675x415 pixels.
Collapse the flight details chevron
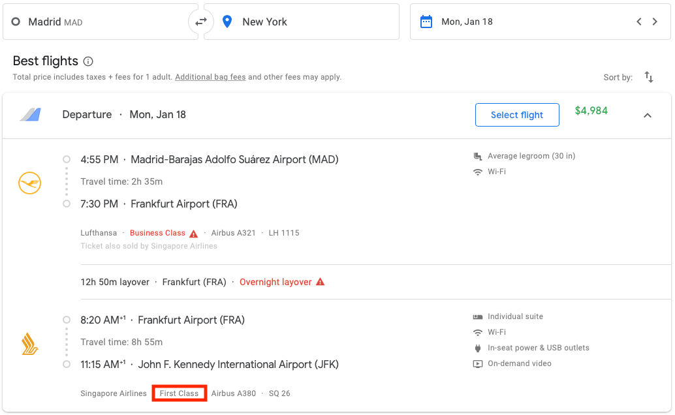click(647, 115)
